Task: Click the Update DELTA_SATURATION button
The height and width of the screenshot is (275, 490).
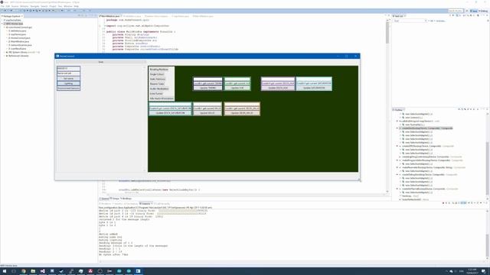Action: pos(170,113)
